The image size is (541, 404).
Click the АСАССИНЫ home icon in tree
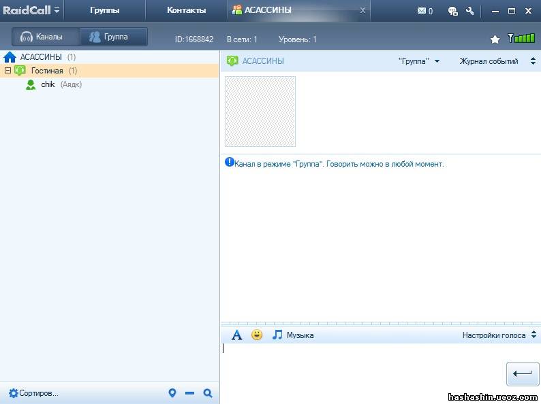[10, 57]
